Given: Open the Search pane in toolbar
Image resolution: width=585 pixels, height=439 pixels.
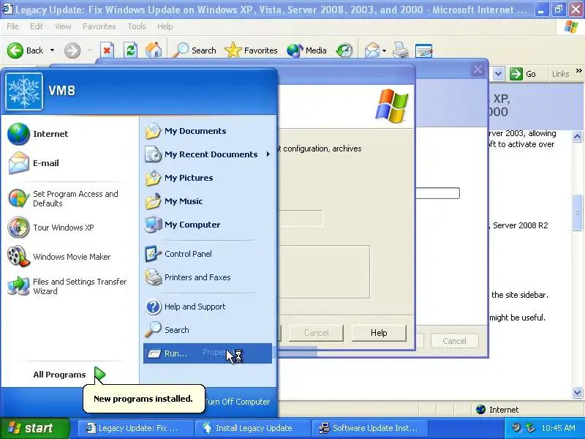Looking at the screenshot, I should [x=195, y=50].
